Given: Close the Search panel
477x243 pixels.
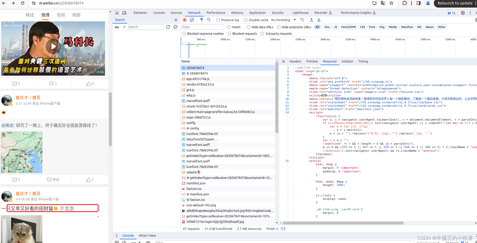Looking at the screenshot, I should tap(176, 20).
